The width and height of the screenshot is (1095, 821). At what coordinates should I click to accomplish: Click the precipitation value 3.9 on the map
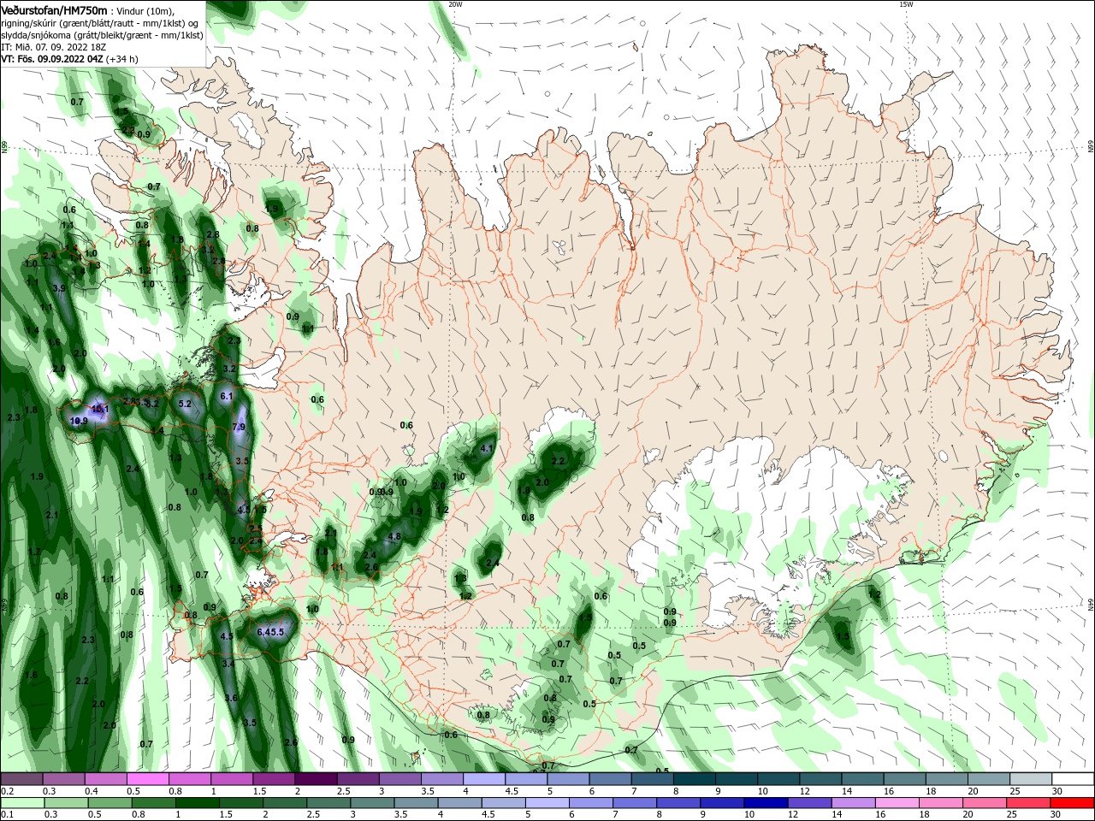59,289
